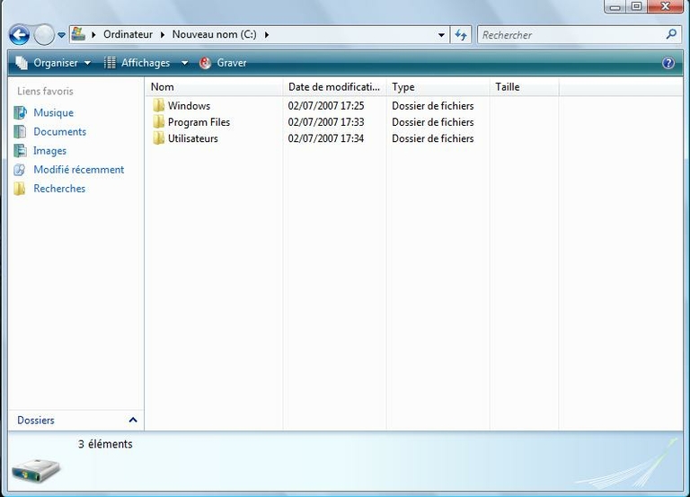Open the Organiser menu
The height and width of the screenshot is (497, 690).
[53, 63]
